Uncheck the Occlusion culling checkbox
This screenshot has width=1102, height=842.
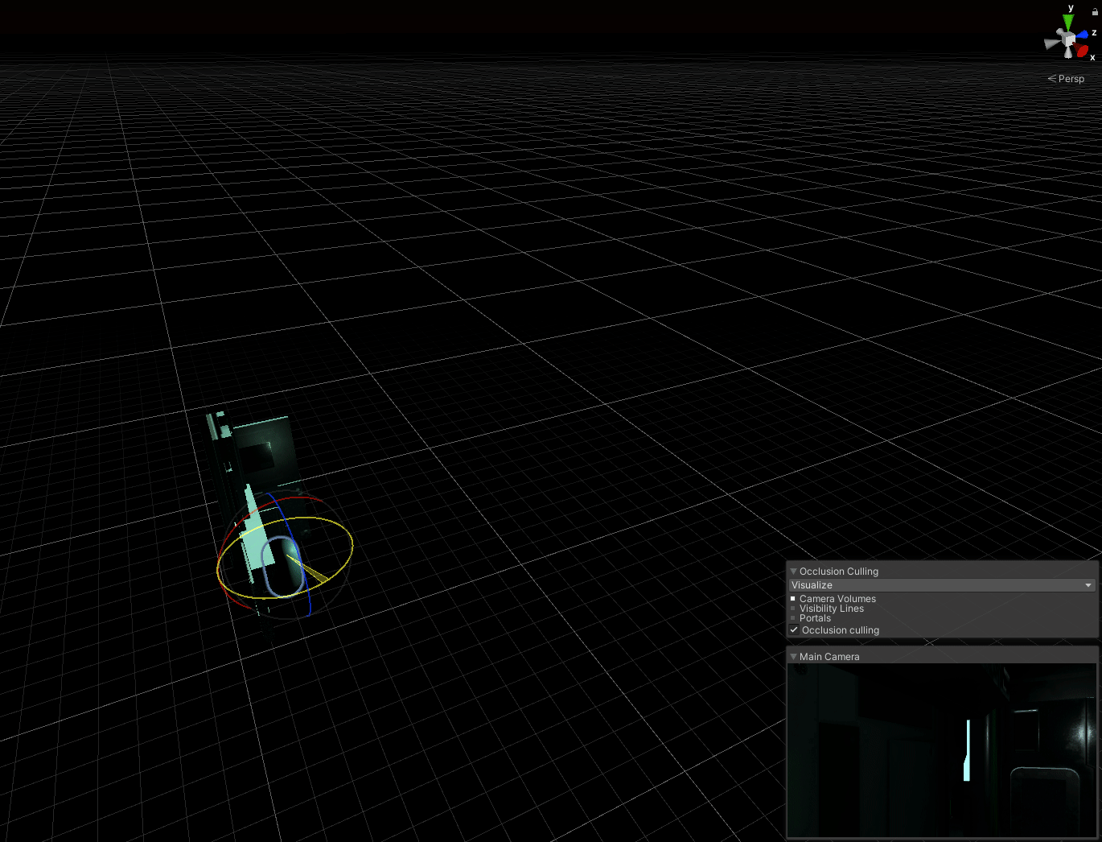pos(794,630)
